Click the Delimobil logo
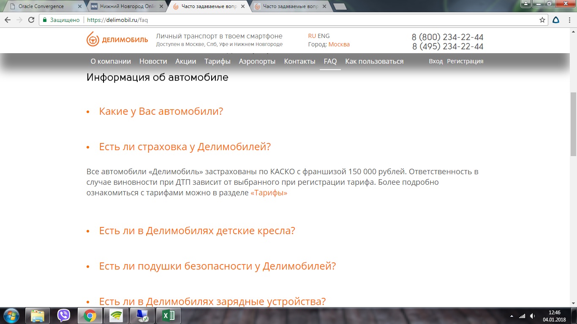 tap(117, 40)
